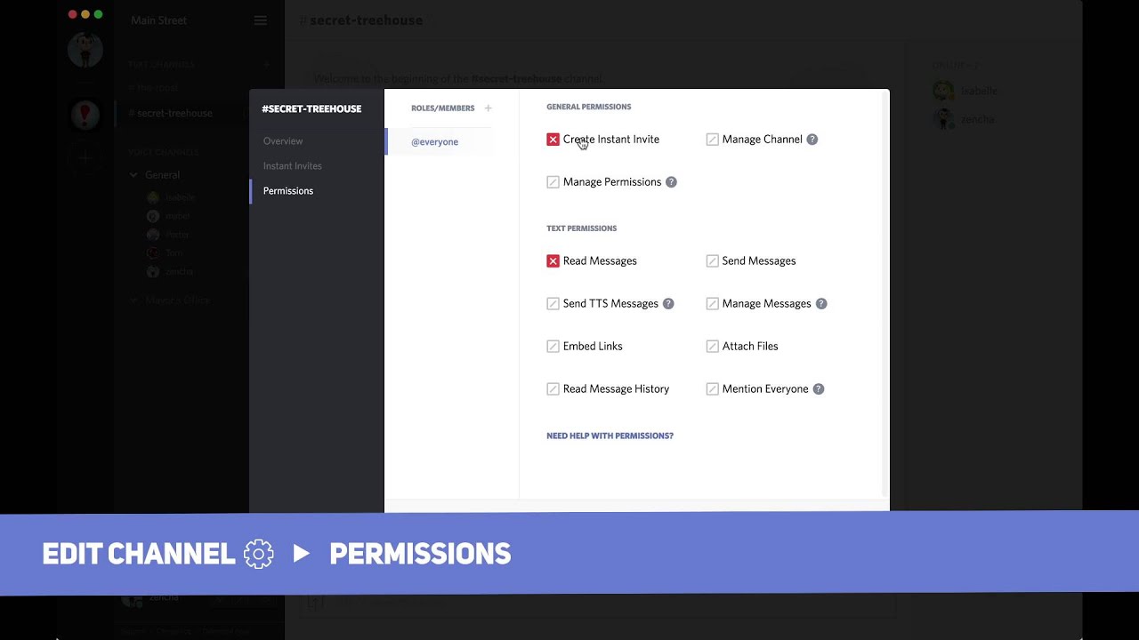Image resolution: width=1139 pixels, height=640 pixels.
Task: Open help icon next to Manage Permissions
Action: (x=672, y=182)
